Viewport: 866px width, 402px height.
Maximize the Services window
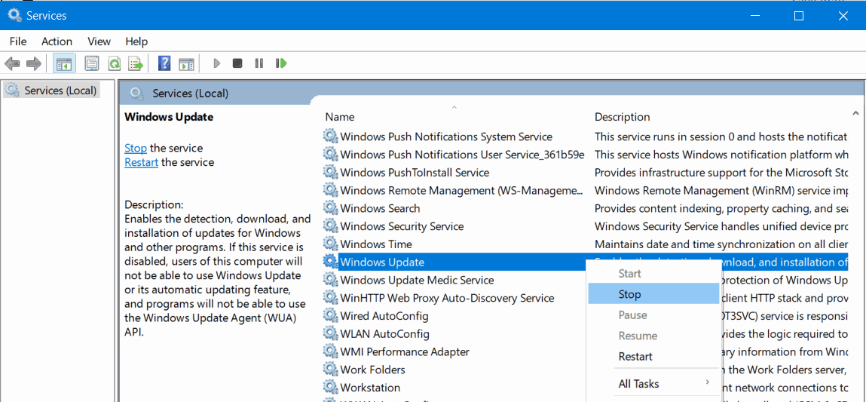[799, 16]
